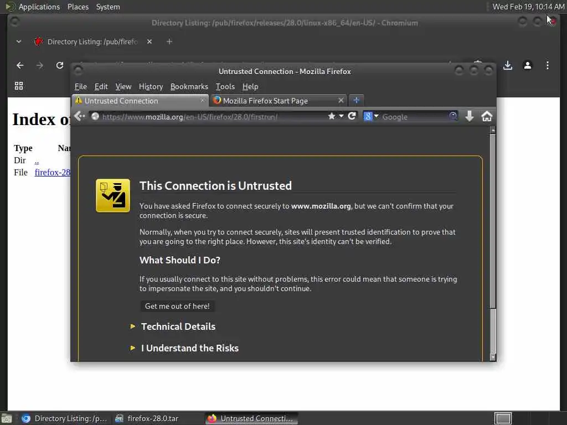Open Firefox downloads arrow button
This screenshot has width=567, height=425.
pos(470,116)
